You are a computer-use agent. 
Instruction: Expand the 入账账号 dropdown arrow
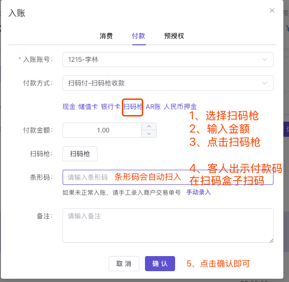pos(264,59)
